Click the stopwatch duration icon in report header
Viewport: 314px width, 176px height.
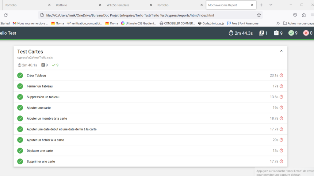231,33
